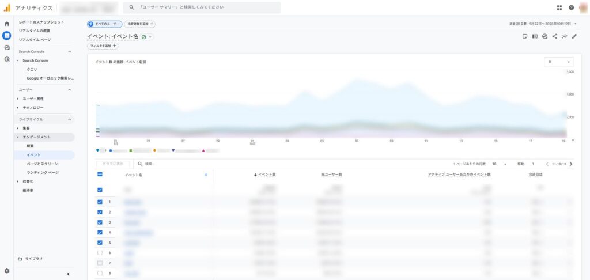Open リアルタイムの概要 report
This screenshot has width=590, height=280.
pyautogui.click(x=38, y=31)
